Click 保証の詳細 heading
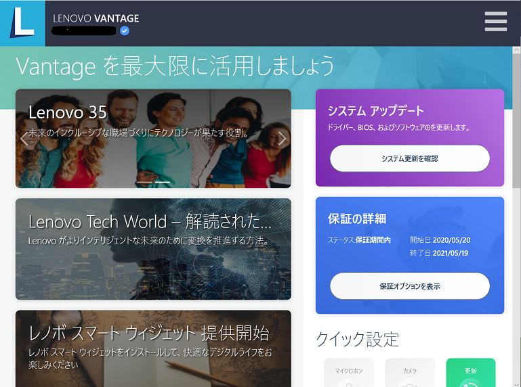This screenshot has height=387, width=521. coord(357,219)
